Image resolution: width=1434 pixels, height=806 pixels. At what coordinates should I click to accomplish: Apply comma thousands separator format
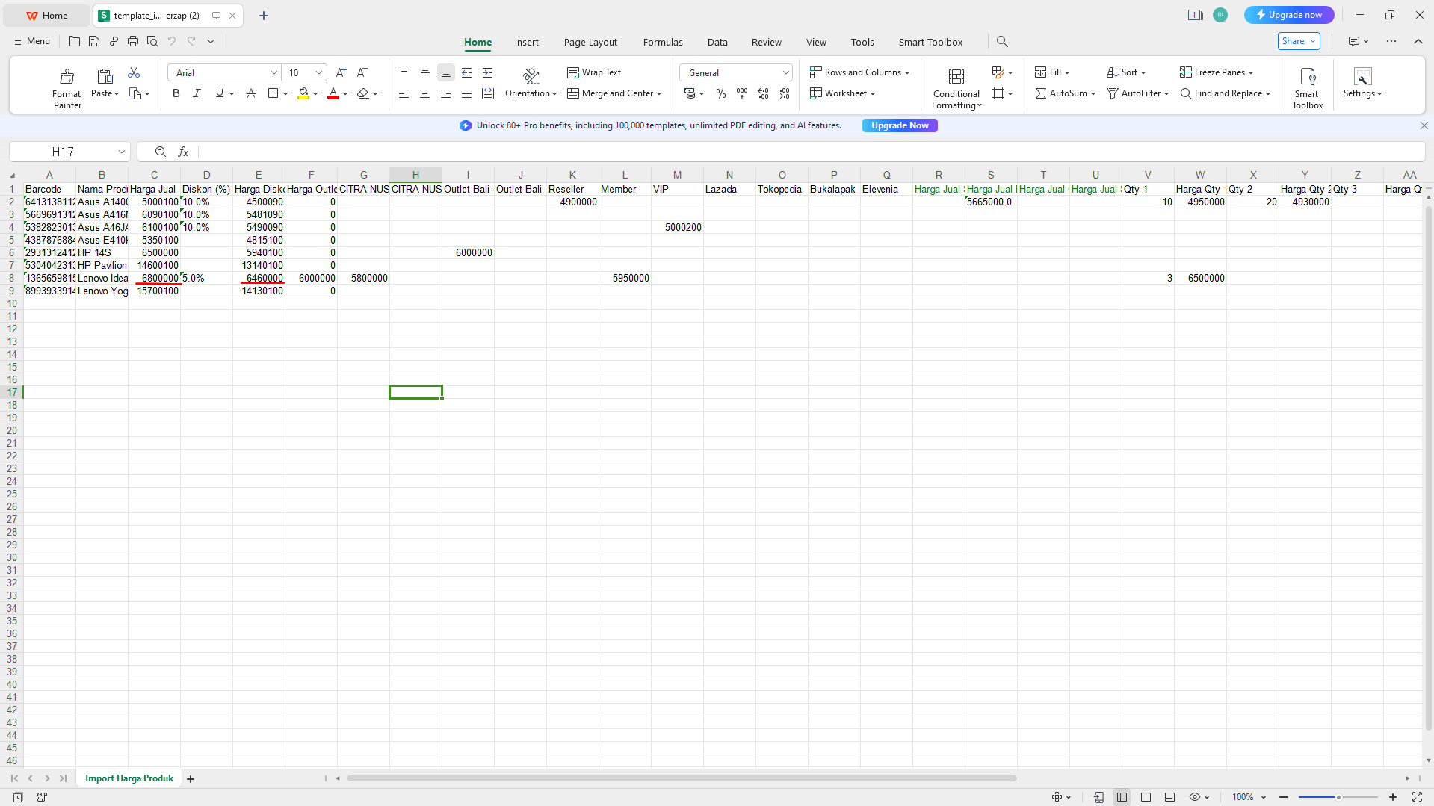point(742,93)
